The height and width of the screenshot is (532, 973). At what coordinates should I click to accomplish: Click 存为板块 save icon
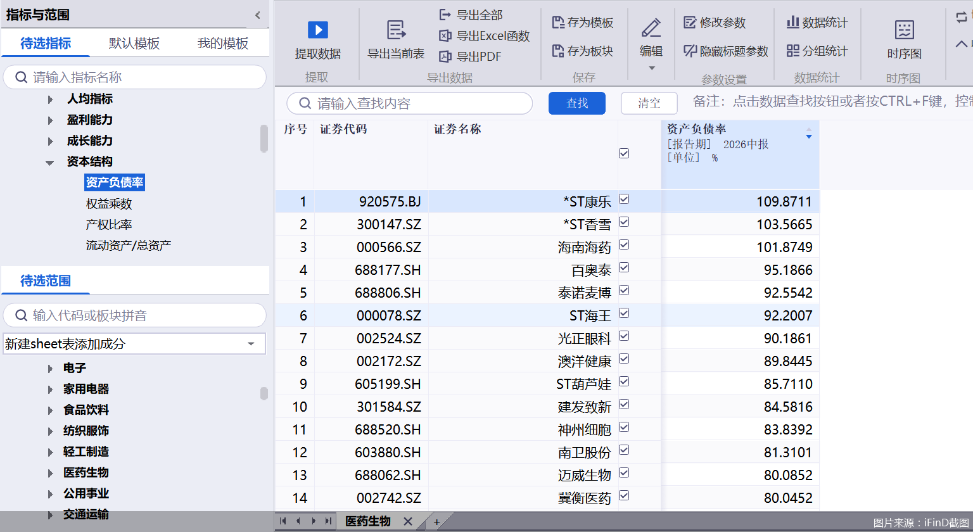coord(558,51)
